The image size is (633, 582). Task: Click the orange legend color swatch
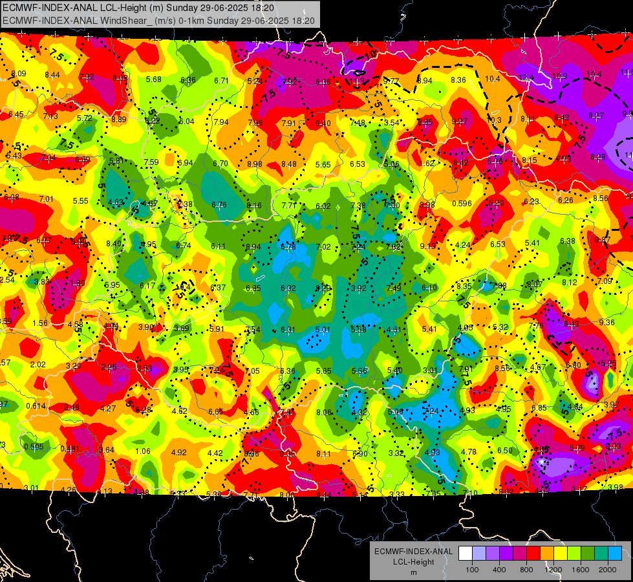coord(547,554)
